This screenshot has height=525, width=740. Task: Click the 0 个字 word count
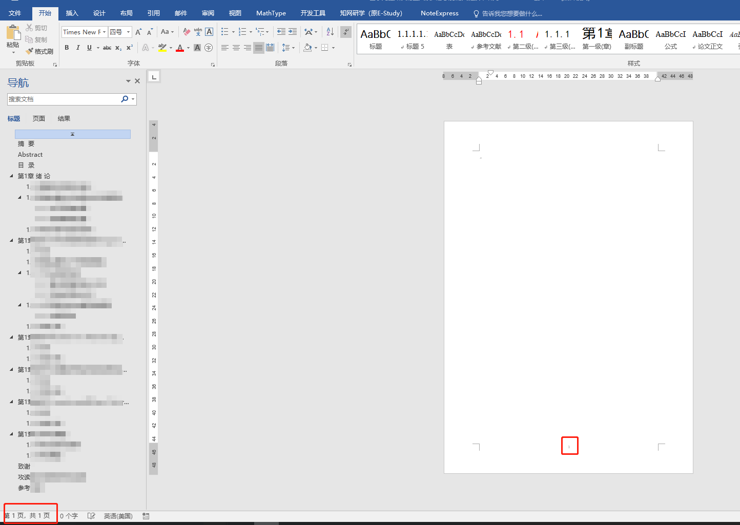click(x=69, y=516)
